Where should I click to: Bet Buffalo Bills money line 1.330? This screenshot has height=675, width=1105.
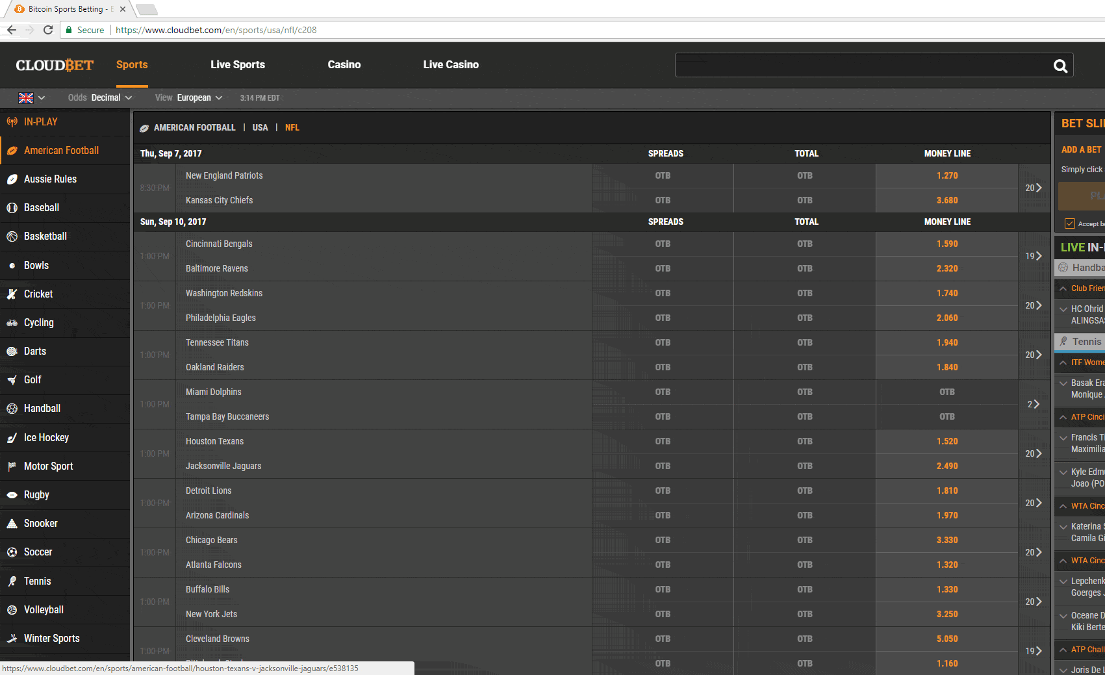947,590
